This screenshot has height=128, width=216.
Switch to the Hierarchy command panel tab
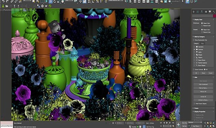click(202, 12)
